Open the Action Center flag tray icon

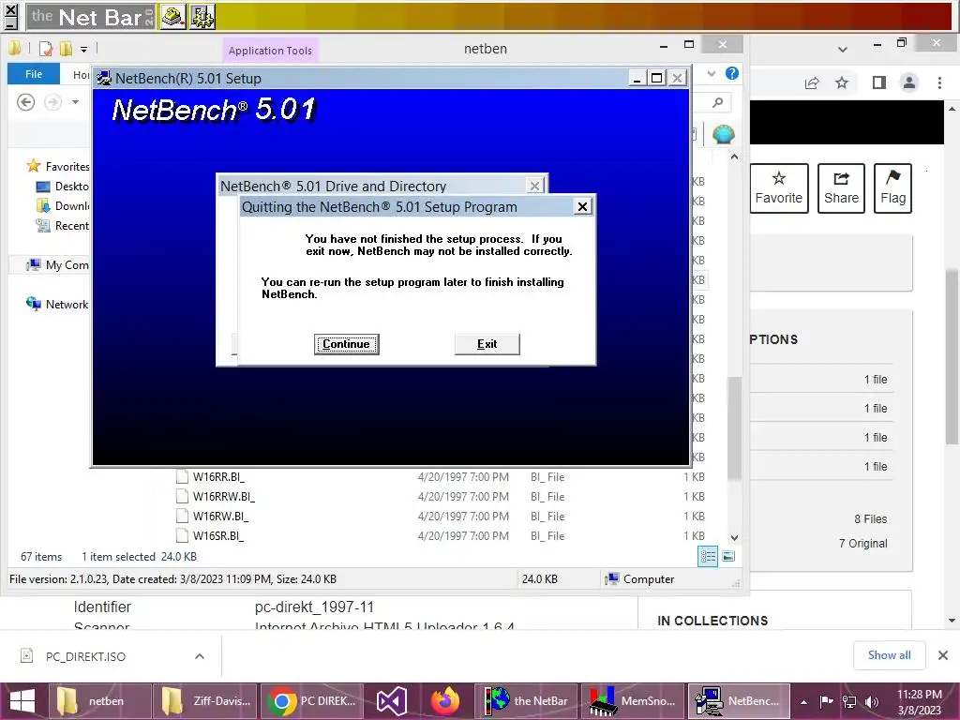pyautogui.click(x=827, y=702)
